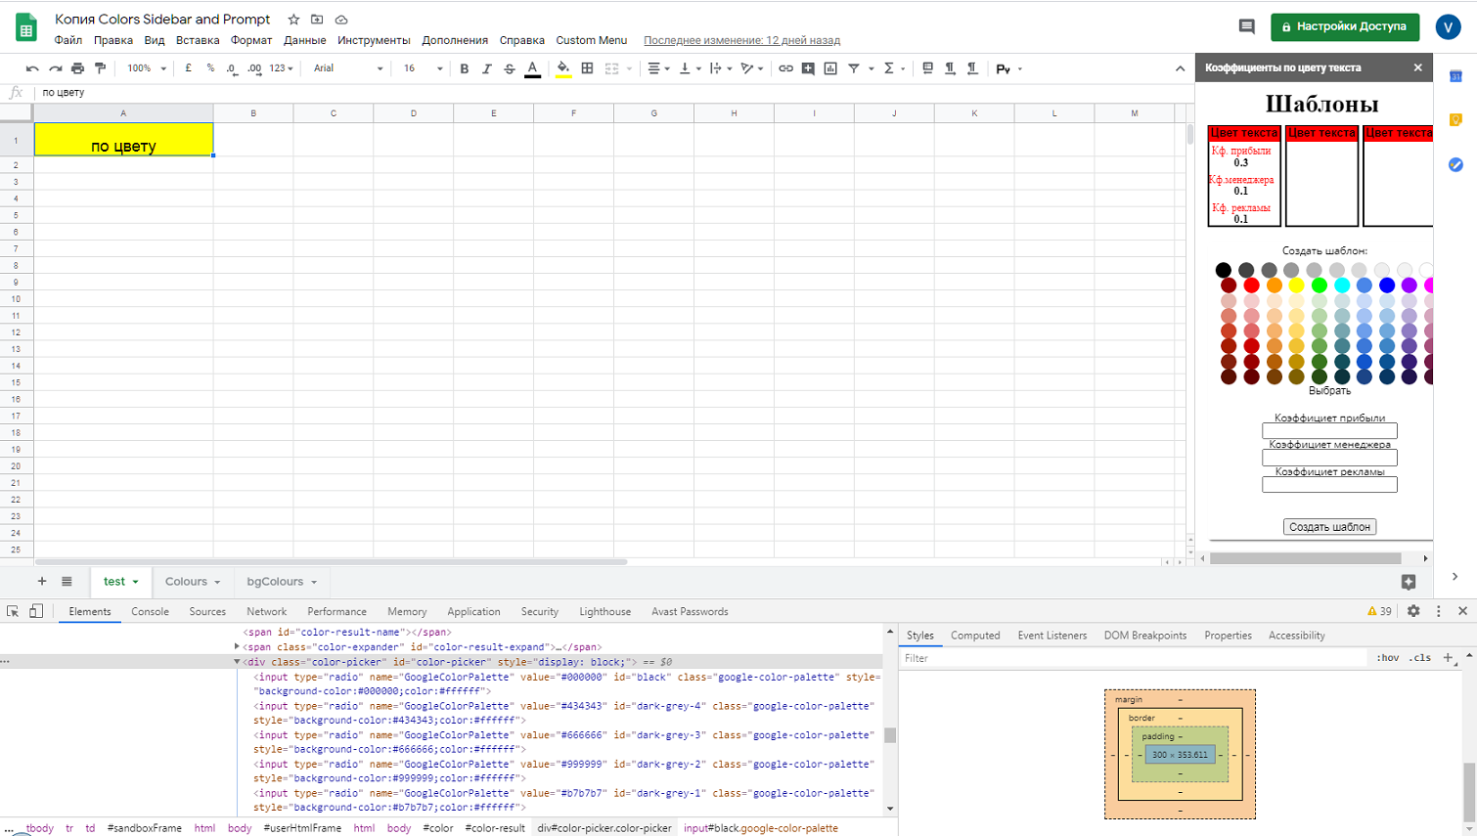
Task: Select the pure blue color radio swatch
Action: click(x=1387, y=286)
